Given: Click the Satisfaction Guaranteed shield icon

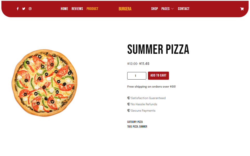Looking at the screenshot, I should pyautogui.click(x=129, y=98).
